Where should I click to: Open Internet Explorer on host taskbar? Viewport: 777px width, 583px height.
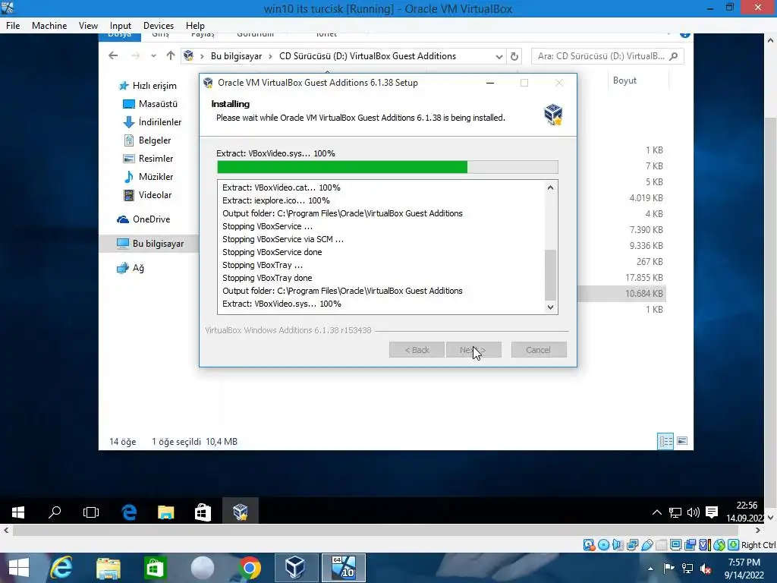62,568
